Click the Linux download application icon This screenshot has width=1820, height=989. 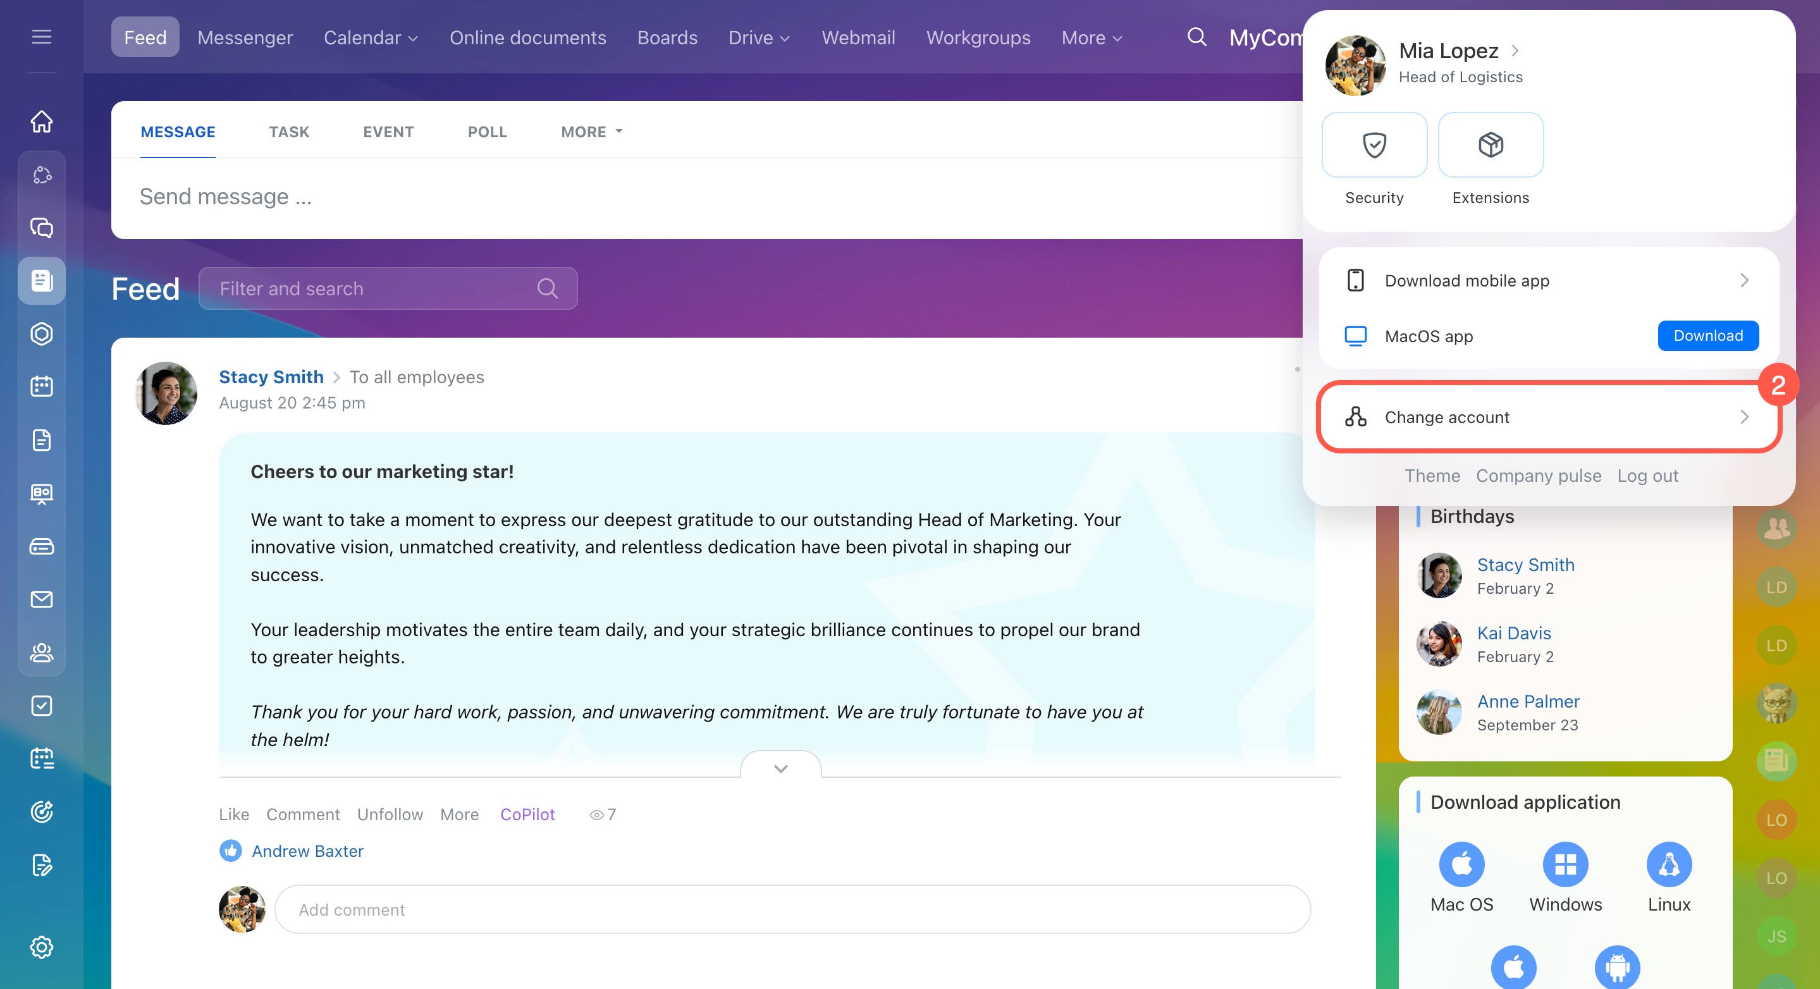[x=1668, y=864]
